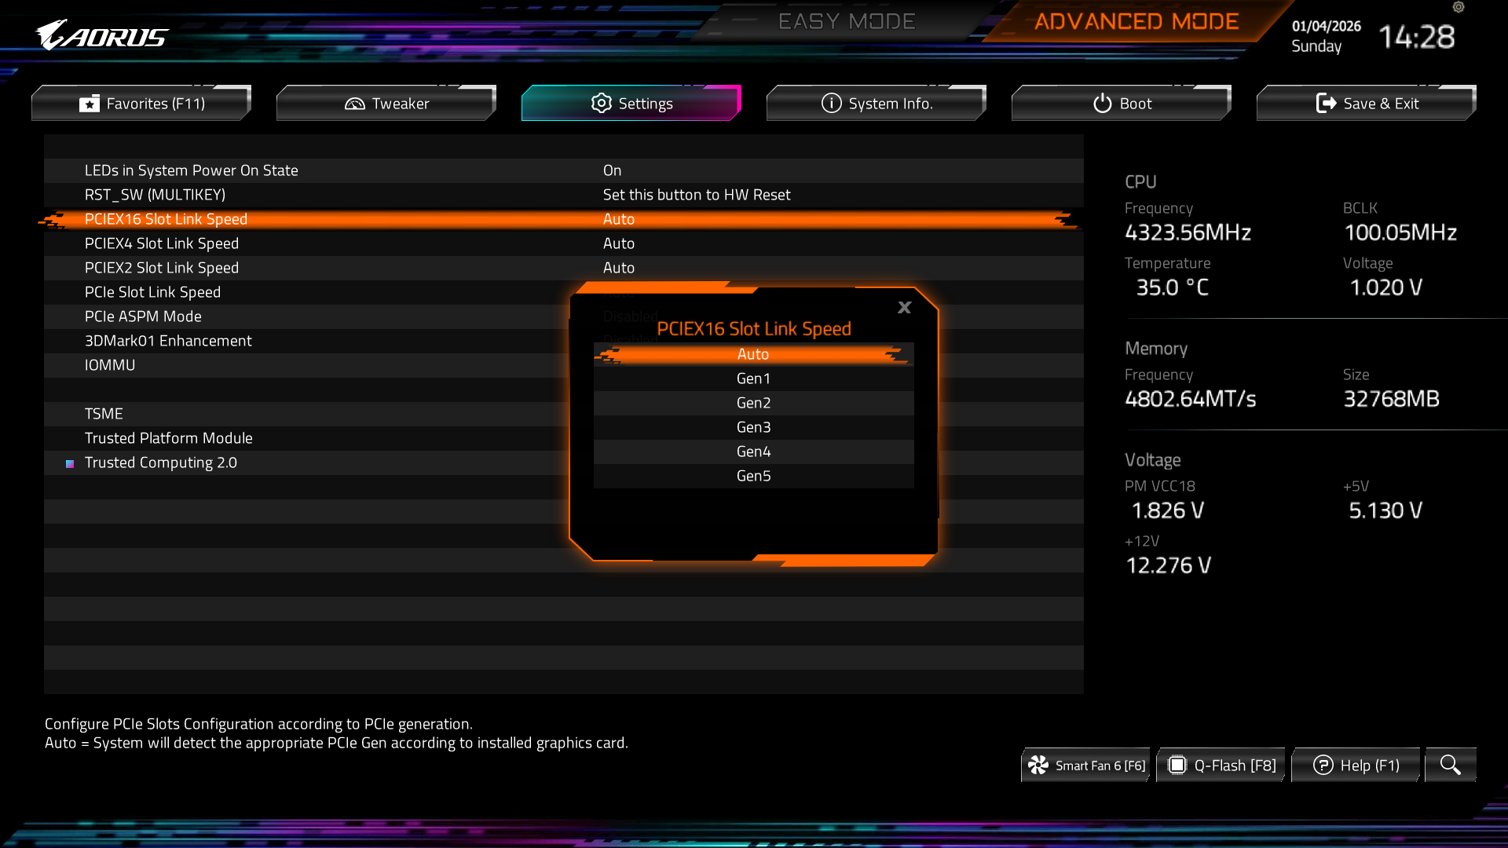Switch to Easy Mode
1508x848 pixels.
click(x=847, y=21)
